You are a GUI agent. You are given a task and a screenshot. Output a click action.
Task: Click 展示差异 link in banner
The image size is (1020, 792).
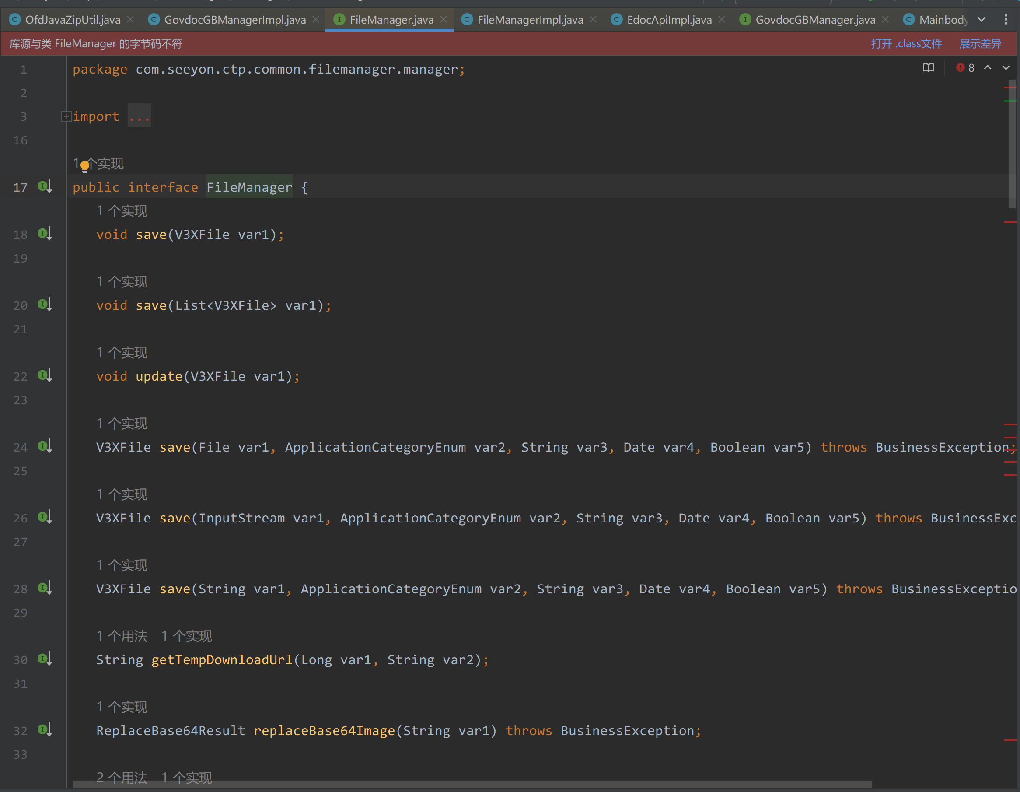click(x=980, y=44)
